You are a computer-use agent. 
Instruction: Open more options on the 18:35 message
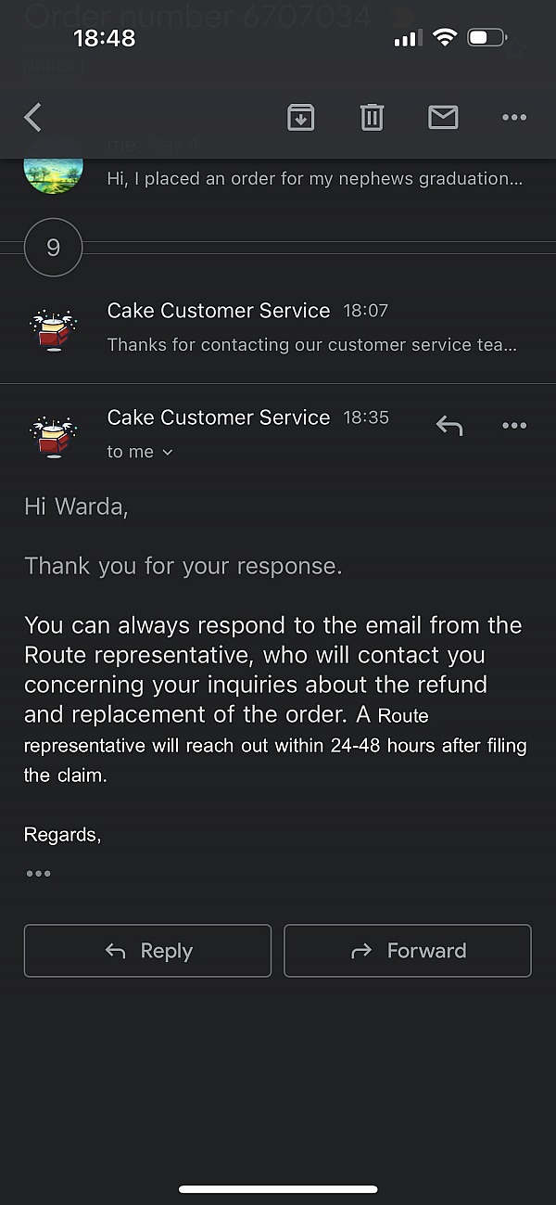tap(514, 425)
